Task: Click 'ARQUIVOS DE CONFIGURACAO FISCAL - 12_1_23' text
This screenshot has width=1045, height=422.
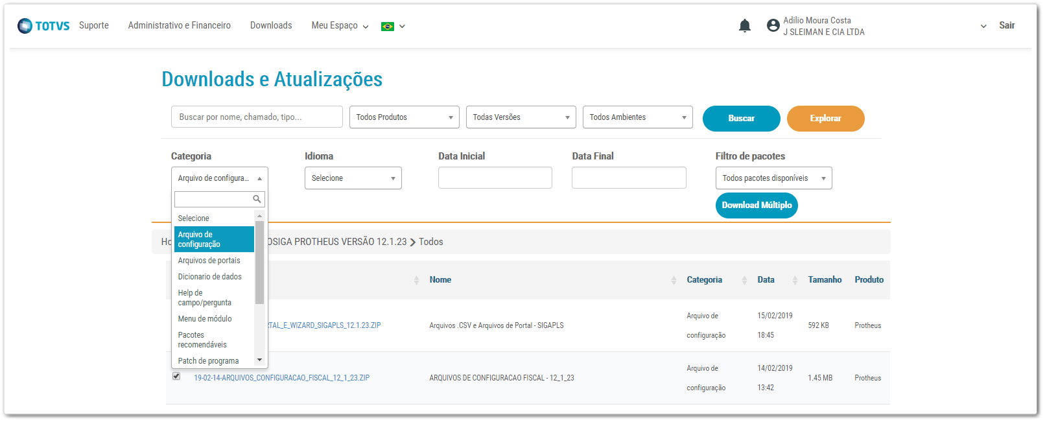Action: (x=502, y=378)
